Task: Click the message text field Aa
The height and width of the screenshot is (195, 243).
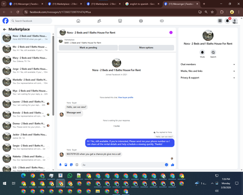Action: pyautogui.click(x=125, y=165)
